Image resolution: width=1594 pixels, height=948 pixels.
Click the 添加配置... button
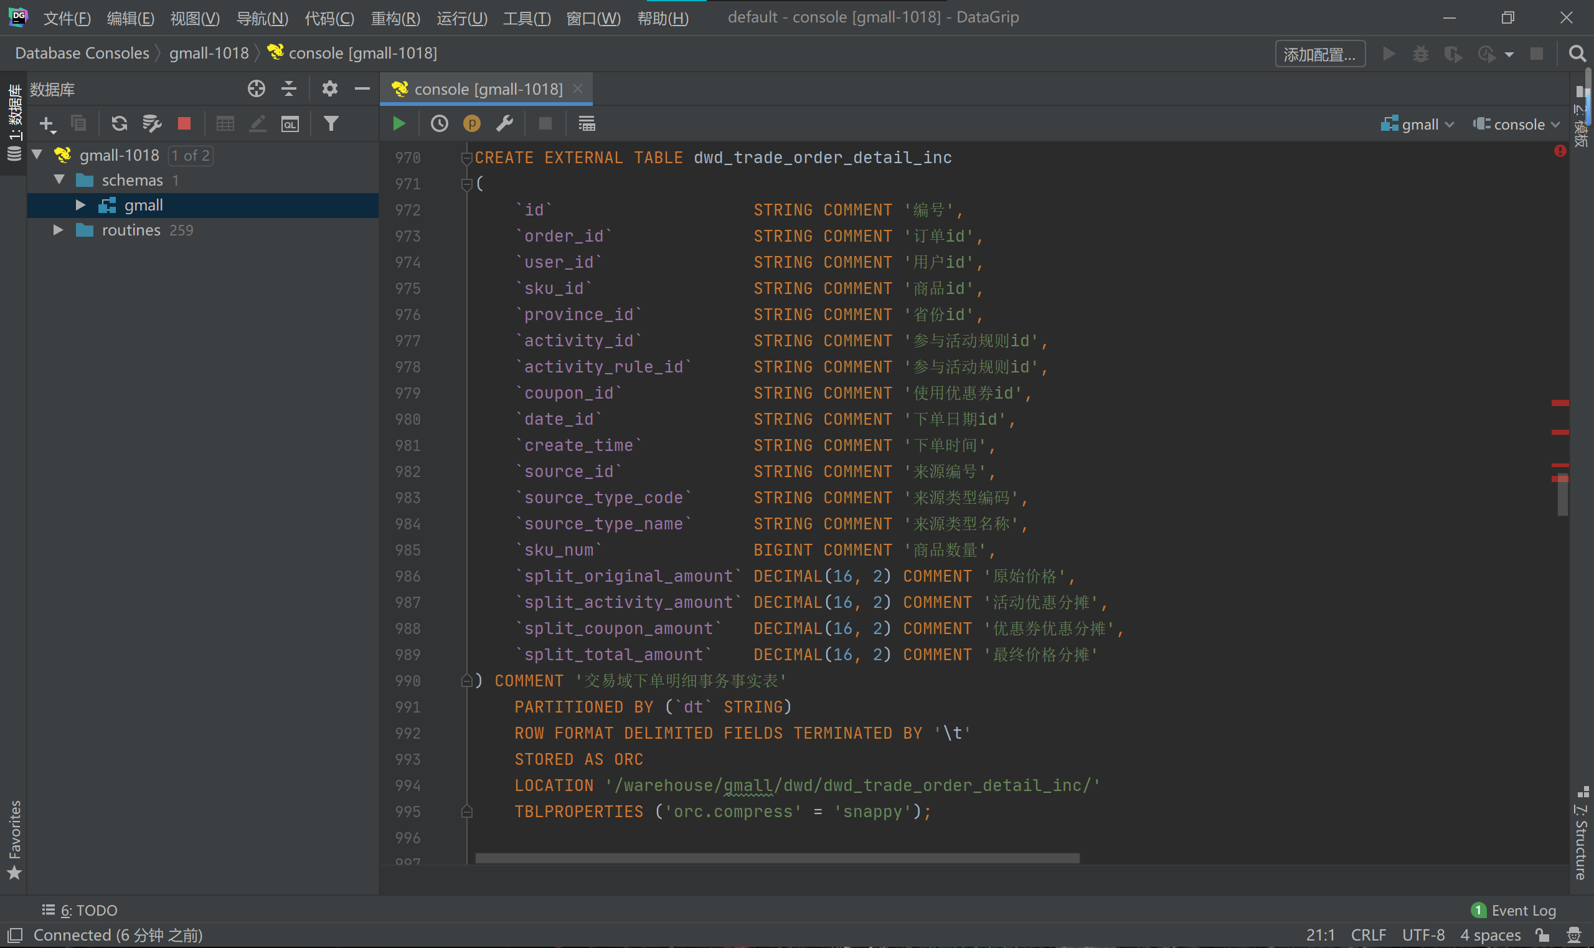1319,54
